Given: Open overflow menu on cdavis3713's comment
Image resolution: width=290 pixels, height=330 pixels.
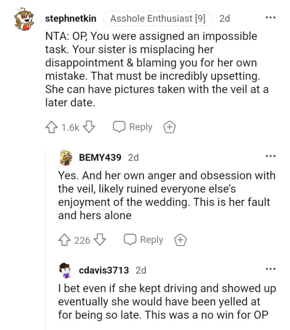Looking at the screenshot, I should 270,269.
